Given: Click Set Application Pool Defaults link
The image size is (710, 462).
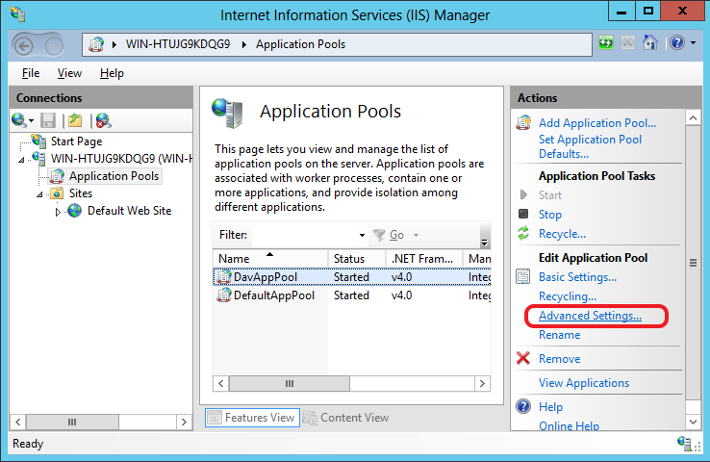Looking at the screenshot, I should 590,146.
